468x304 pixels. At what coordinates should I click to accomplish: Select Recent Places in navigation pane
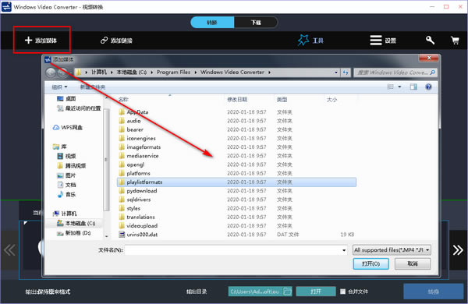(x=79, y=108)
